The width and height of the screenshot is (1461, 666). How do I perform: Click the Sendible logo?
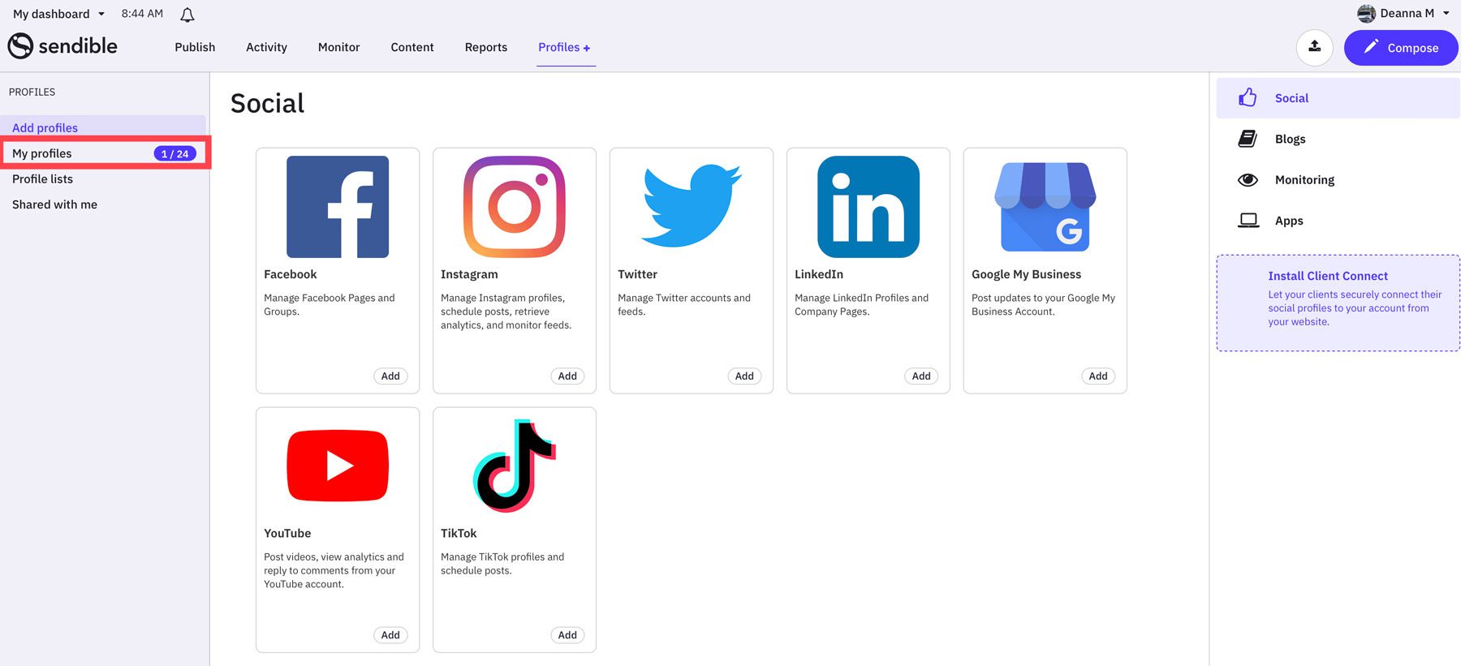point(63,46)
